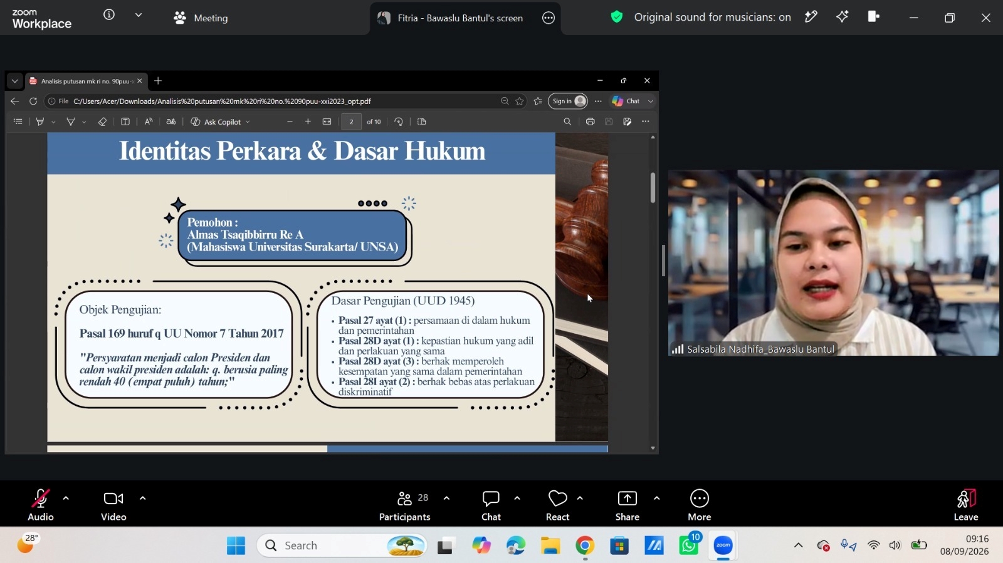This screenshot has width=1003, height=563.
Task: Click the print PDF icon
Action: coord(590,121)
